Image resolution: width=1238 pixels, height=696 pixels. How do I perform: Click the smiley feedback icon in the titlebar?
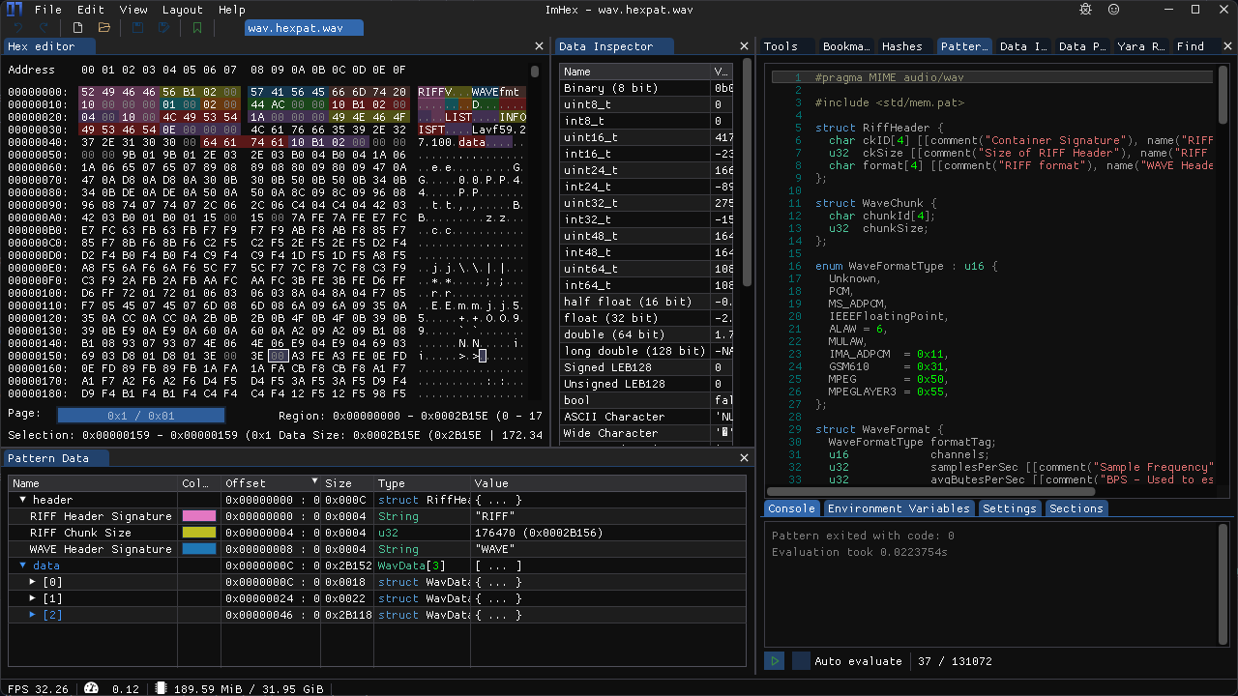coord(1112,9)
